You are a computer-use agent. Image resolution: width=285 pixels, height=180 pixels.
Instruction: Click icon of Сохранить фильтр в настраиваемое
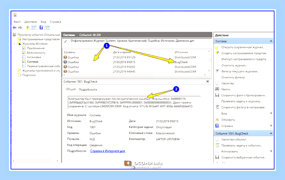pos(217,107)
